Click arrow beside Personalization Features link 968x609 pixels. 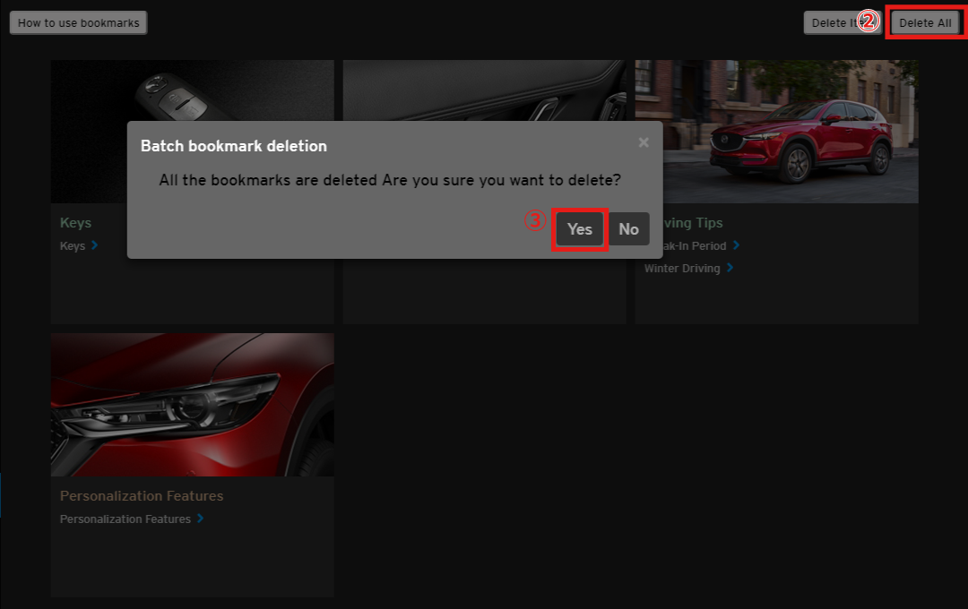pyautogui.click(x=200, y=519)
